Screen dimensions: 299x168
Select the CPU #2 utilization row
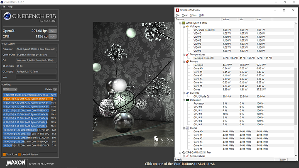tap(235, 114)
